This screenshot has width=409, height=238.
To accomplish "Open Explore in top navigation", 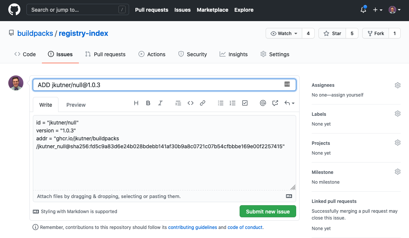I will click(x=244, y=10).
